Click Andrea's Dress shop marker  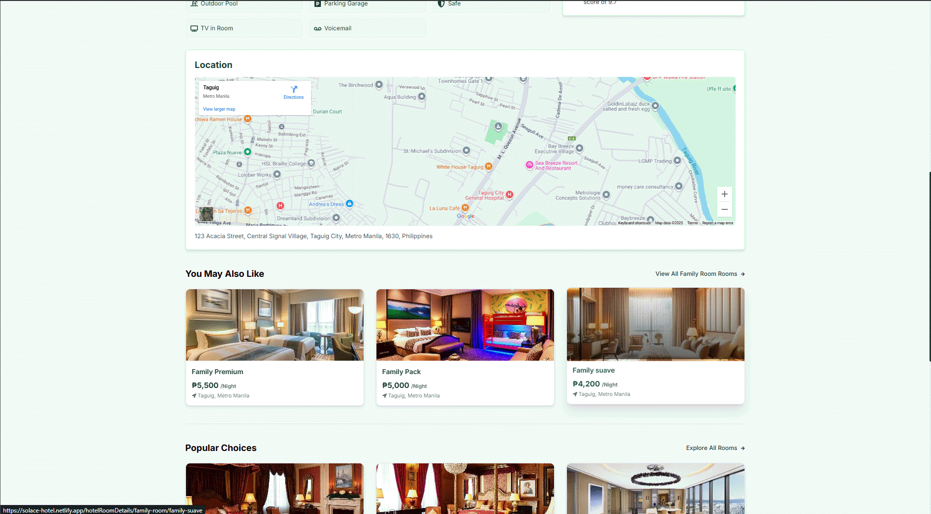350,203
